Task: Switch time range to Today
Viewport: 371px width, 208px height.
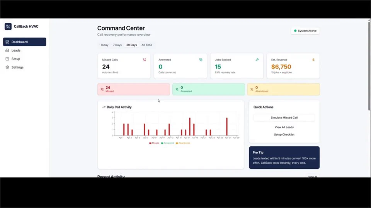Action: [x=104, y=45]
